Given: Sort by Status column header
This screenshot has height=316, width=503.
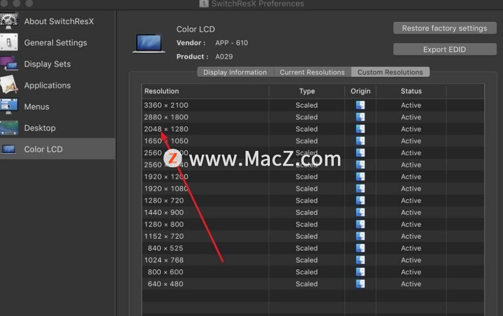Looking at the screenshot, I should click(x=411, y=91).
